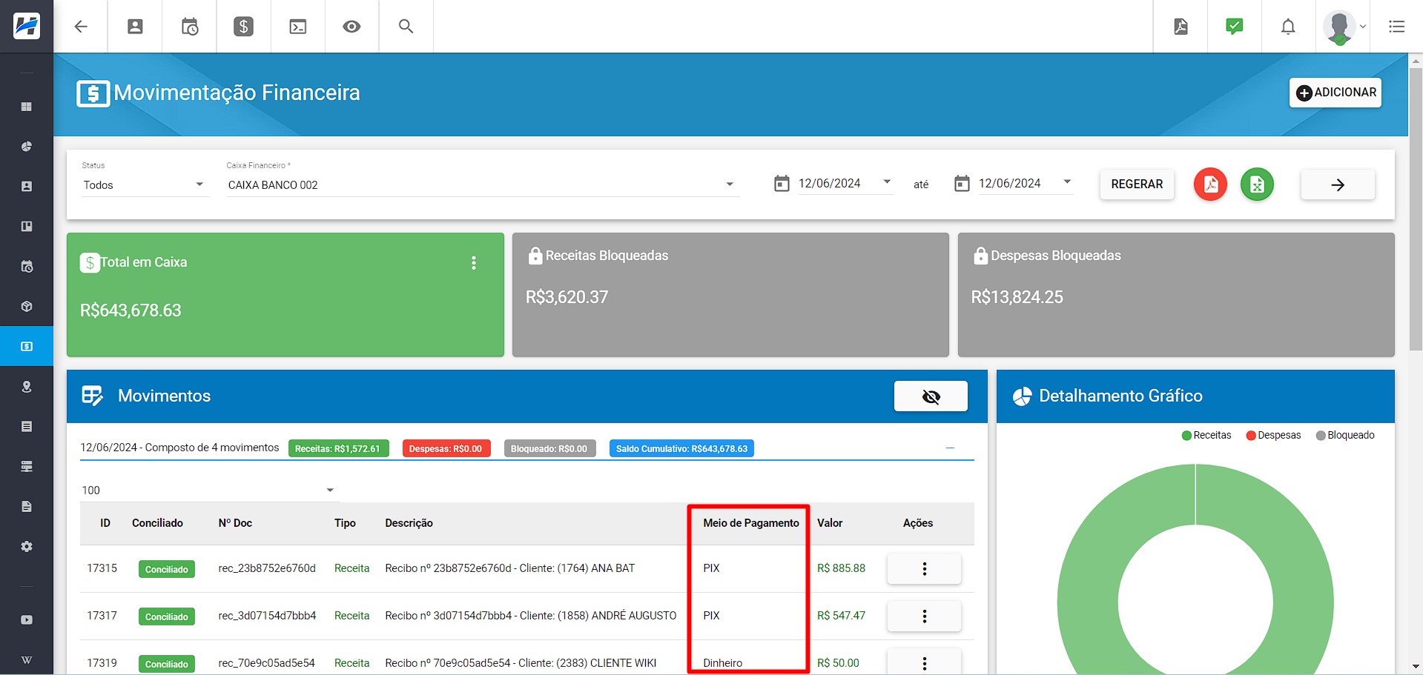Screen dimensions: 1423x675
Task: Open the board layout icon in sidebar
Action: (27, 227)
